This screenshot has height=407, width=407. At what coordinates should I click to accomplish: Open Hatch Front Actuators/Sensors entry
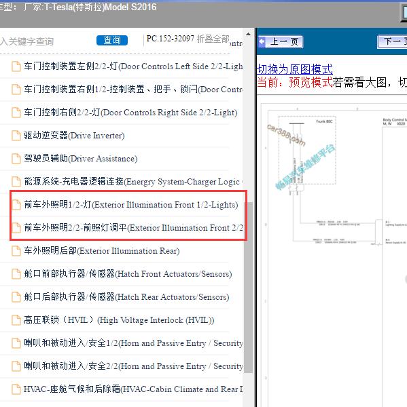coord(128,274)
